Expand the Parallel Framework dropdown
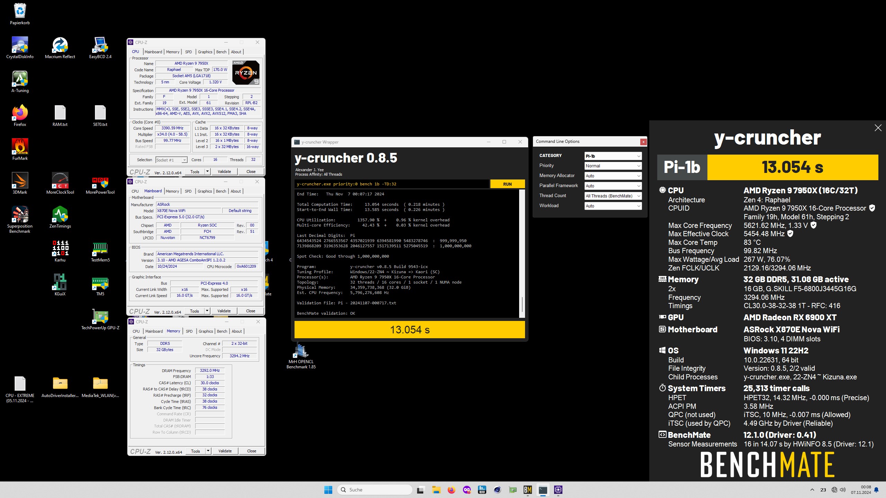 (613, 186)
